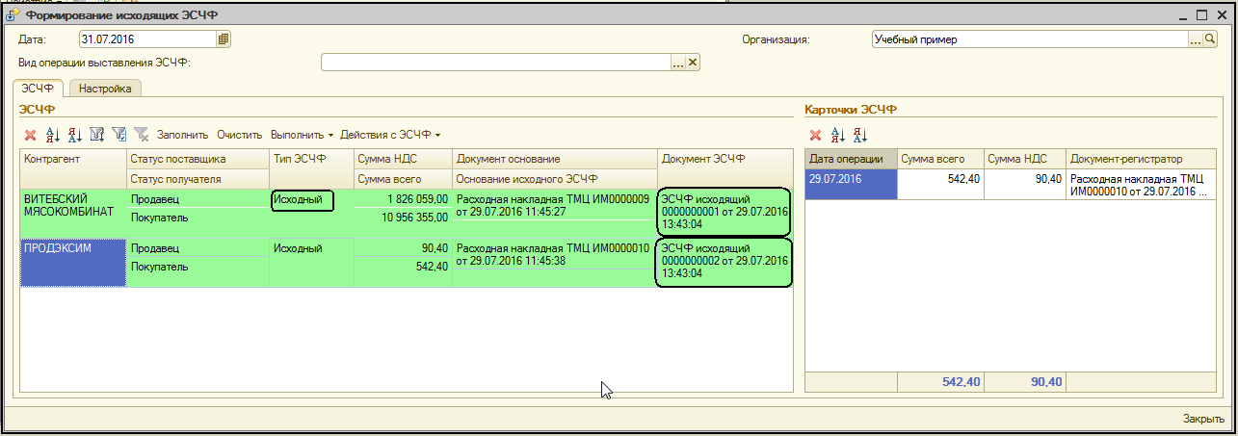The width and height of the screenshot is (1238, 436).
Task: Open the Действия с ЭСЧФ dropdown
Action: (x=390, y=135)
